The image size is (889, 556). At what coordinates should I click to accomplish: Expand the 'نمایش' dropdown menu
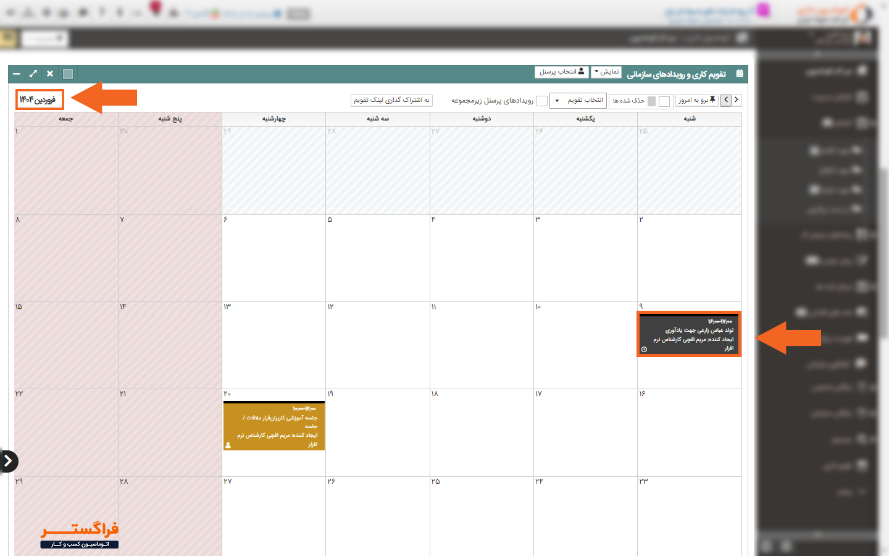pos(606,72)
